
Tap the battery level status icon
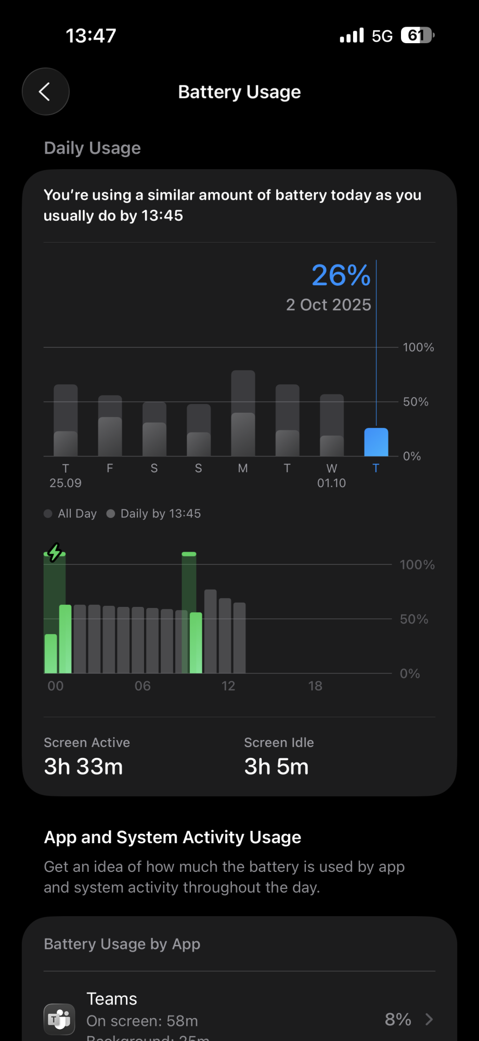tap(417, 35)
